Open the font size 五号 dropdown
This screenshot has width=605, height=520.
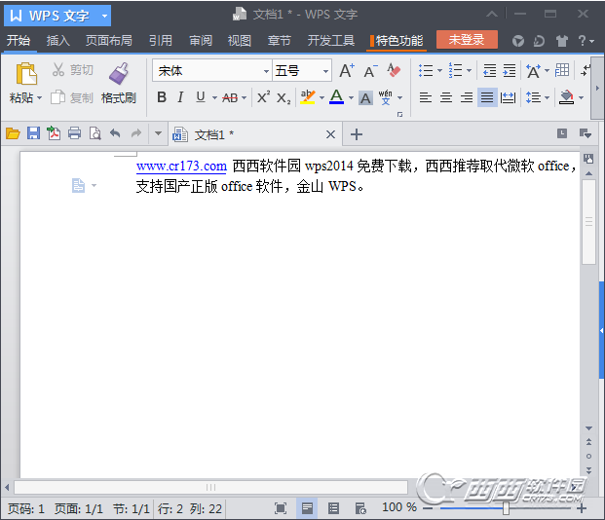pyautogui.click(x=325, y=71)
